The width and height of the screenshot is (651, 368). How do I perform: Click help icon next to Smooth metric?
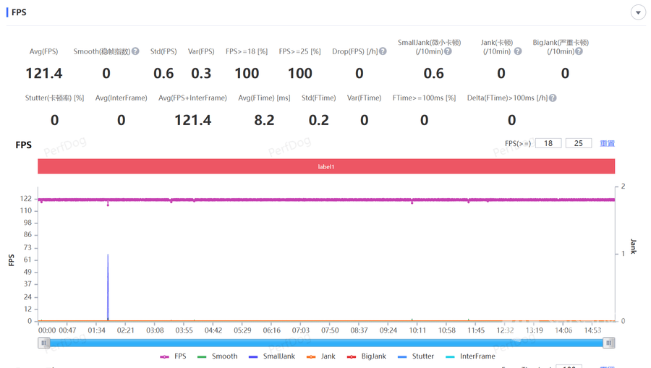tap(135, 52)
